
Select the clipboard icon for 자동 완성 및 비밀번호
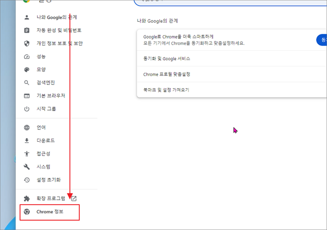click(x=27, y=30)
